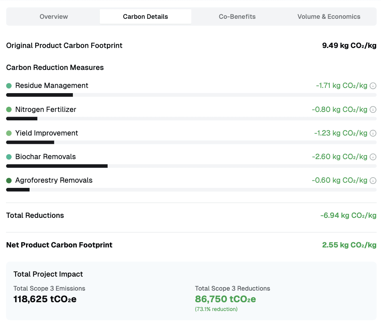Click the Residue Management label
Screen dimensions: 381x323
[x=52, y=86]
